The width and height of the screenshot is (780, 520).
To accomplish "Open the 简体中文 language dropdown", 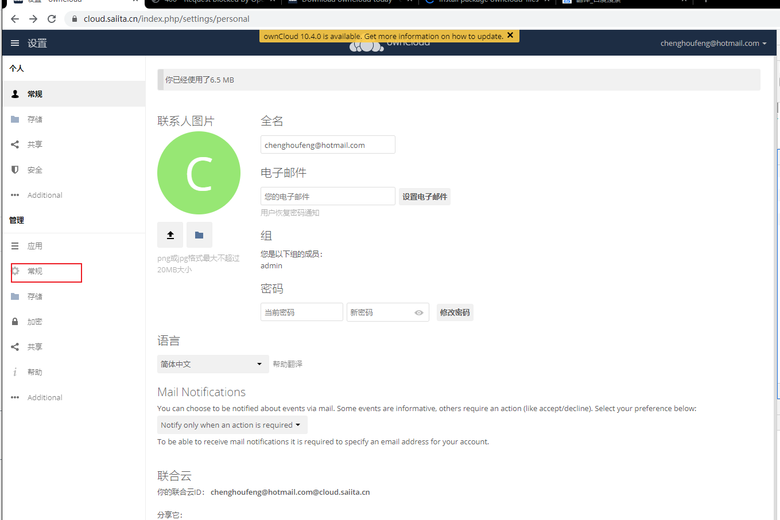I will 213,363.
